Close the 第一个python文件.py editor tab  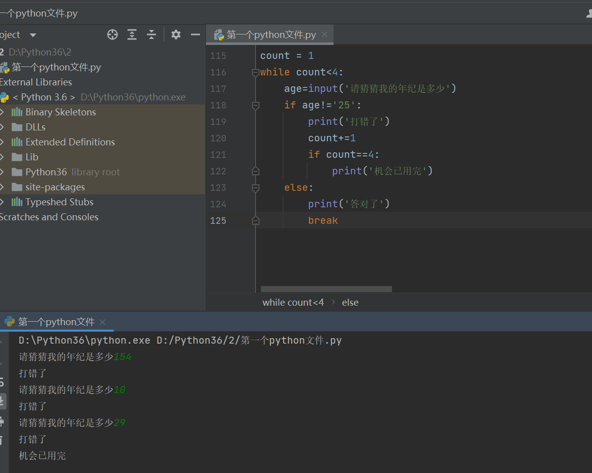[324, 34]
